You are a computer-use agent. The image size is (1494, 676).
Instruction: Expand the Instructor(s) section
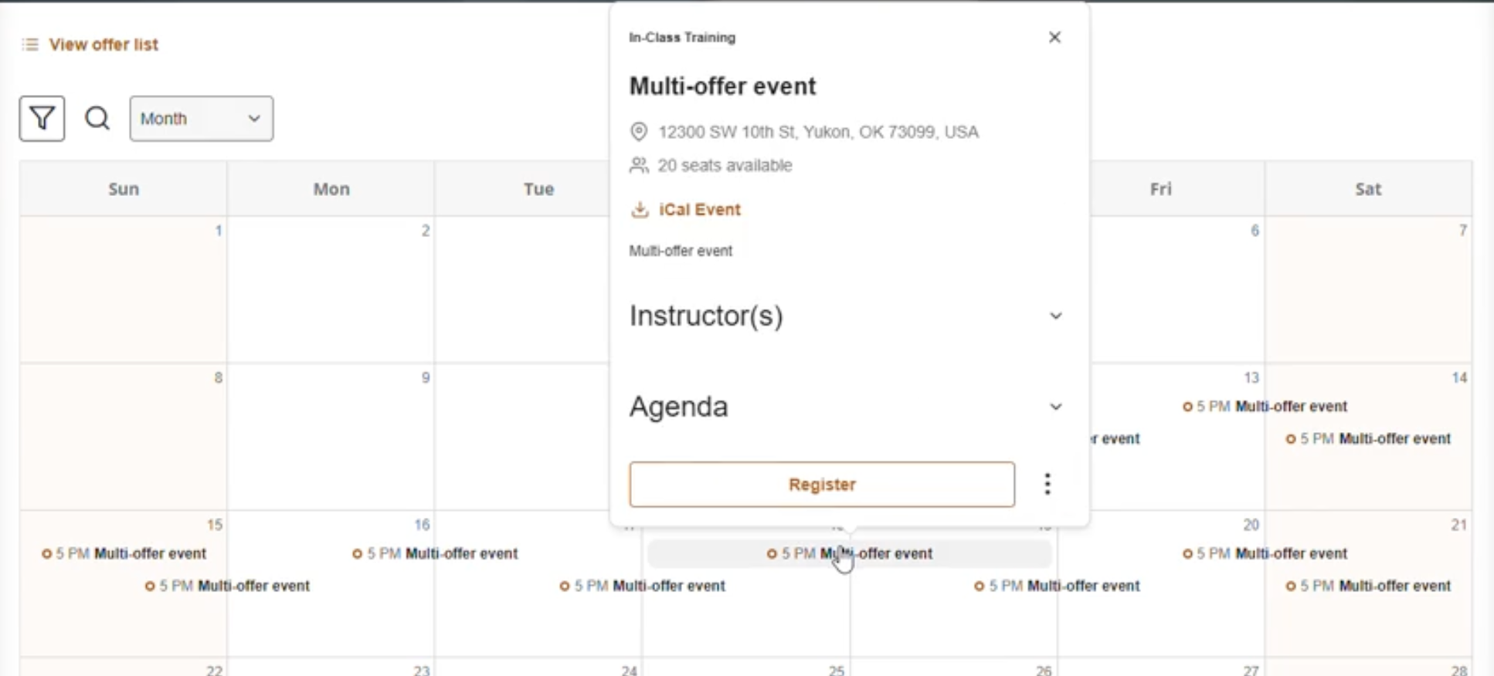tap(1055, 316)
